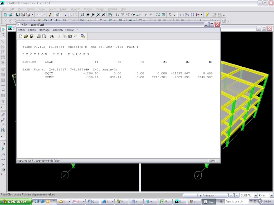
Task: Click the démarrer Start button
Action: (16, 202)
